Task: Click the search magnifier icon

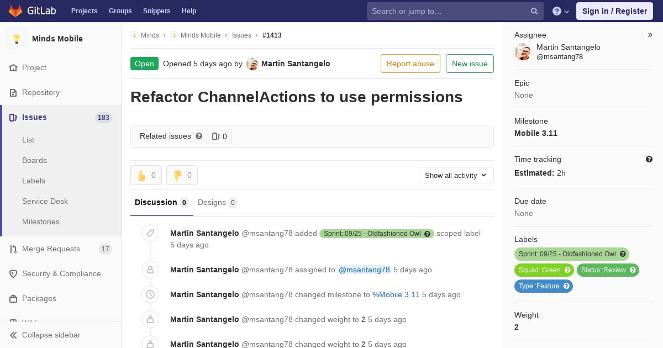Action: pos(534,11)
